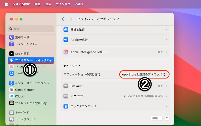The height and width of the screenshot is (126, 201).
Task: Expand the Appleの広告 row chevron
Action: click(166, 40)
